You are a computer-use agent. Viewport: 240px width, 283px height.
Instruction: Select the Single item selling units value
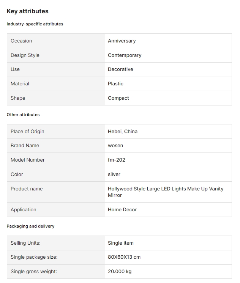121,243
